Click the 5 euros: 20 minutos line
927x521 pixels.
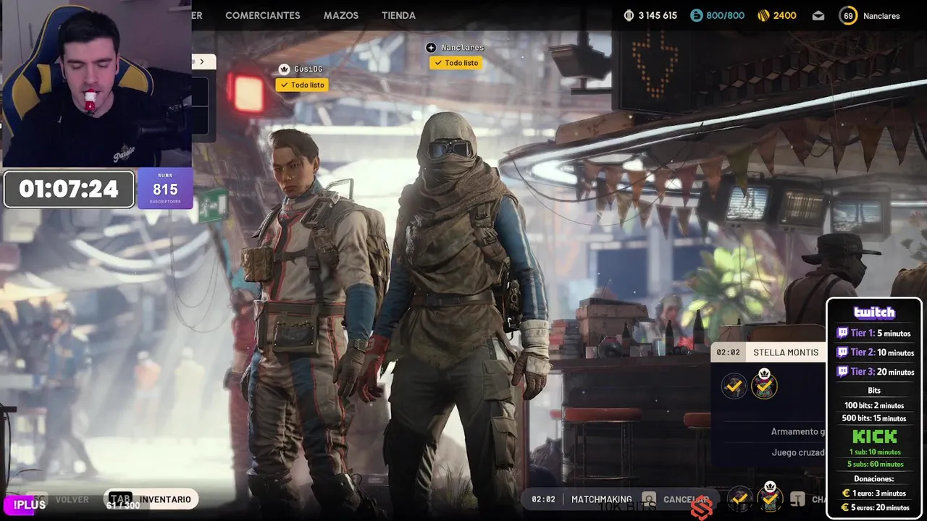tap(875, 507)
